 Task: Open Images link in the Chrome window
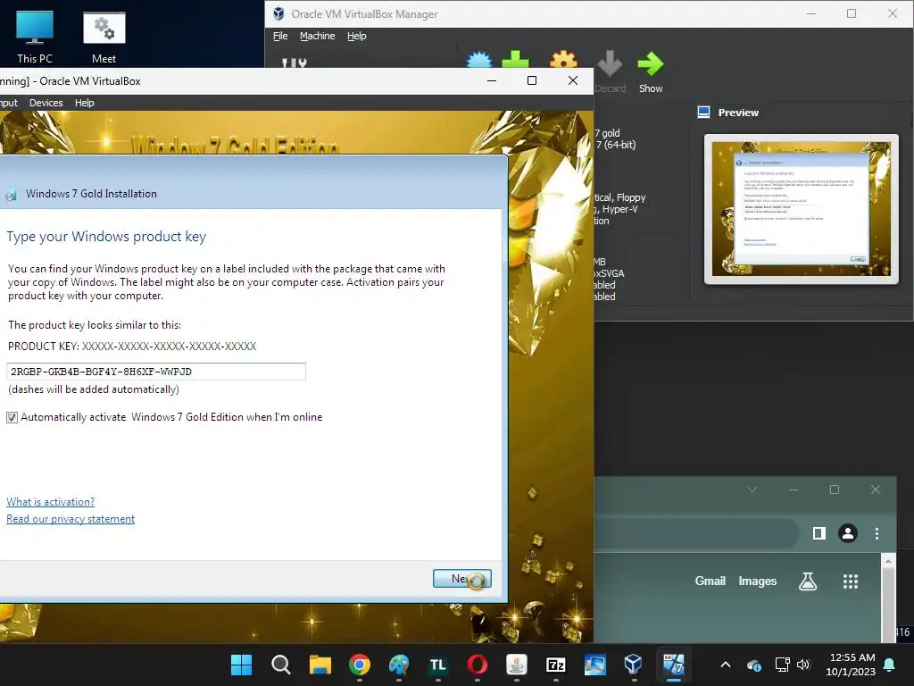pos(757,581)
